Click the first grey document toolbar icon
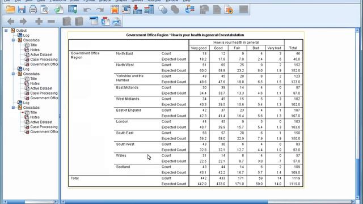The height and width of the screenshot is (204, 363). click(x=204, y=10)
